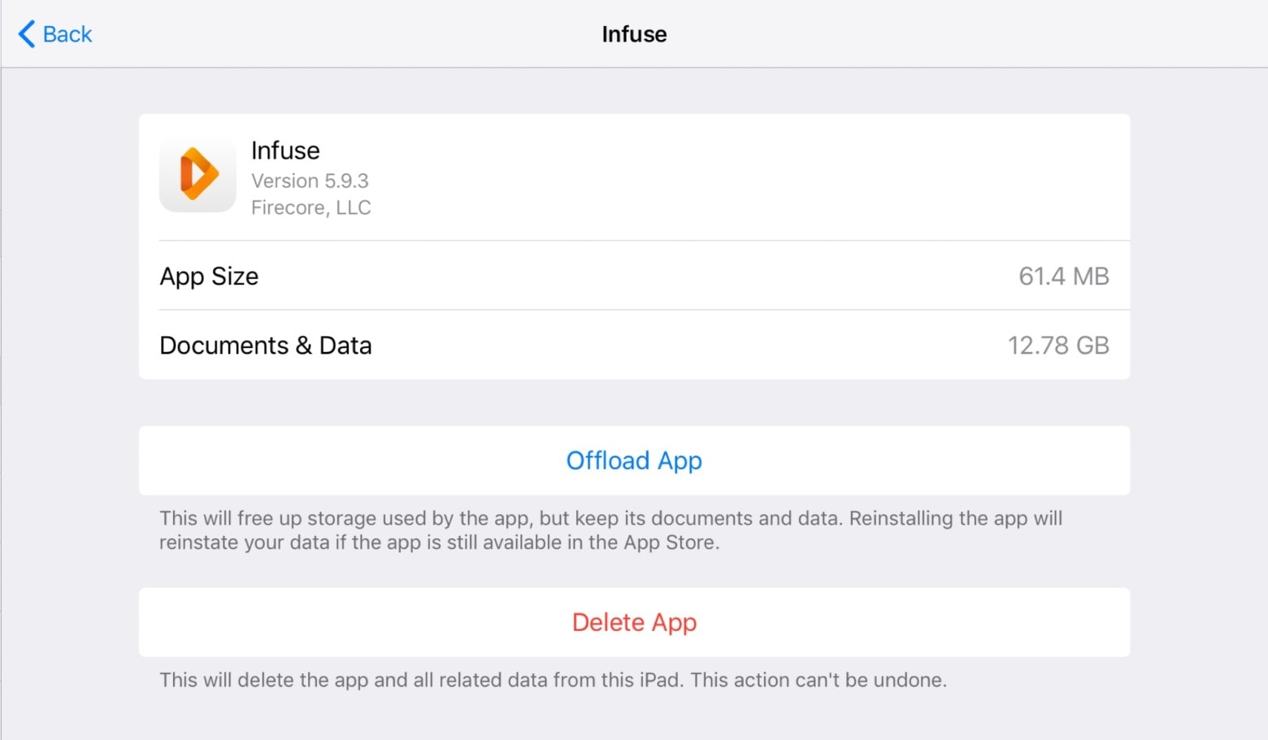1268x740 pixels.
Task: Tap Delete App
Action: click(x=634, y=622)
